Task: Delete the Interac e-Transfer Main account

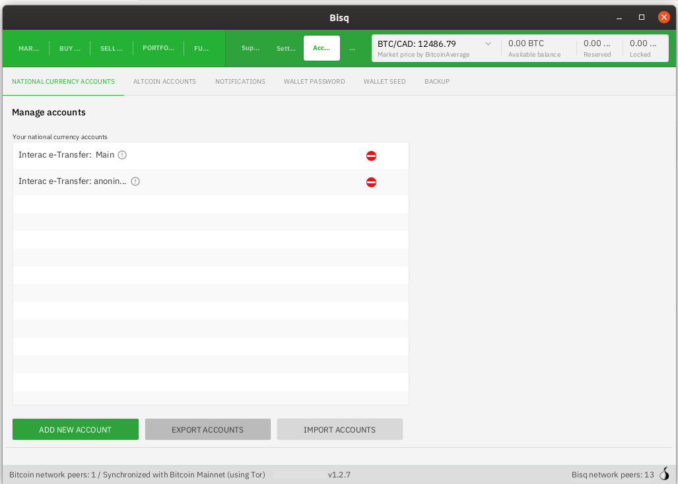Action: 371,156
